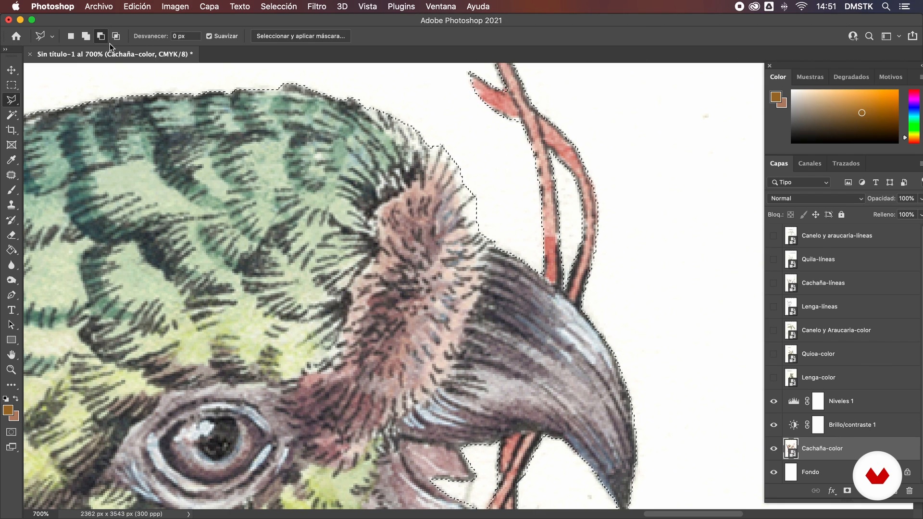Select the Frame tool
This screenshot has width=923, height=519.
pyautogui.click(x=12, y=145)
